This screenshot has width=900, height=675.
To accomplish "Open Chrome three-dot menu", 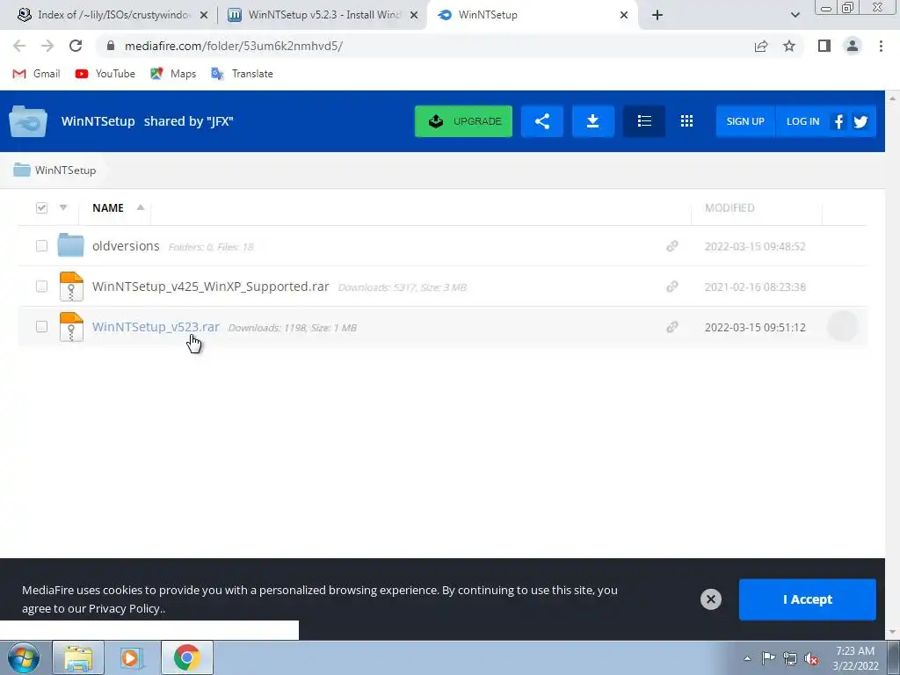I will 881,46.
